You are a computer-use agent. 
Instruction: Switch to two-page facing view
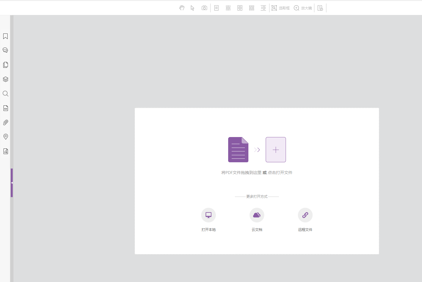(240, 8)
